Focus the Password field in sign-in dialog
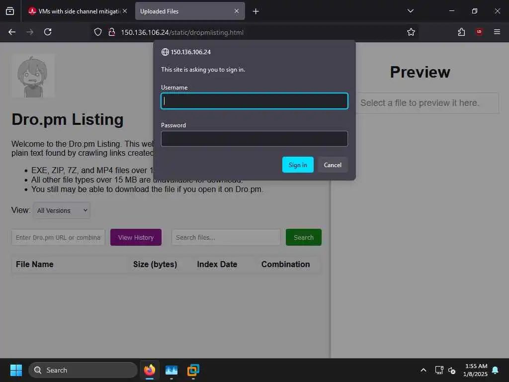The width and height of the screenshot is (509, 382). (x=254, y=139)
